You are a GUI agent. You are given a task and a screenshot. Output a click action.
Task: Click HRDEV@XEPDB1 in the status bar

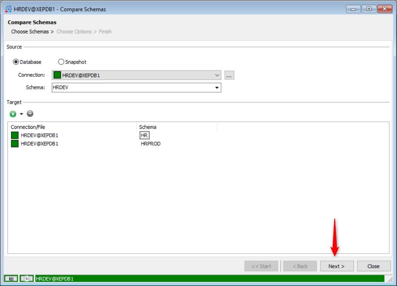pyautogui.click(x=55, y=279)
